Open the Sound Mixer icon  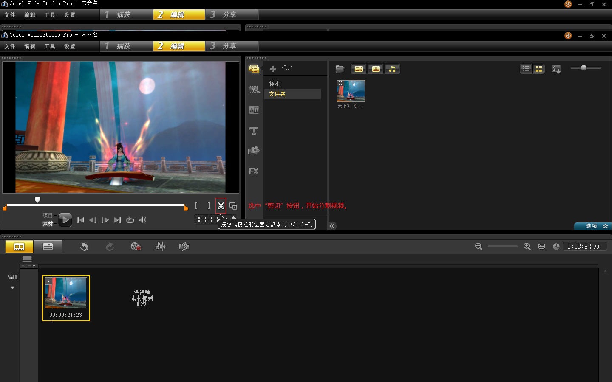coord(161,247)
